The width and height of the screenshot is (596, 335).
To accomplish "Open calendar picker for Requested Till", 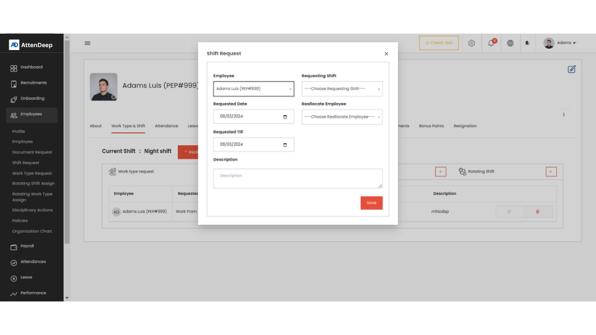I will (x=285, y=144).
